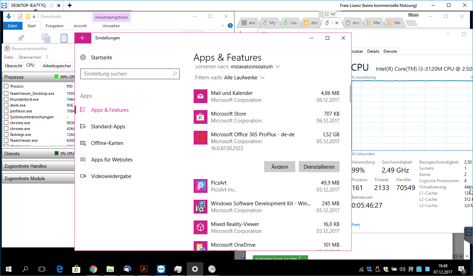Check the TeamViewer_Desktop.exe process checkbox
Viewport: 473px width, 276px height.
pyautogui.click(x=6, y=93)
